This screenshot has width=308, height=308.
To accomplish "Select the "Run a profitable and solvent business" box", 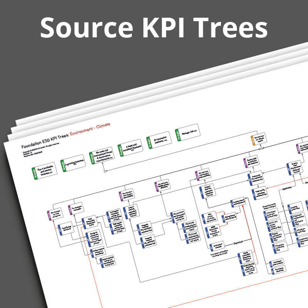I will point(44,171).
